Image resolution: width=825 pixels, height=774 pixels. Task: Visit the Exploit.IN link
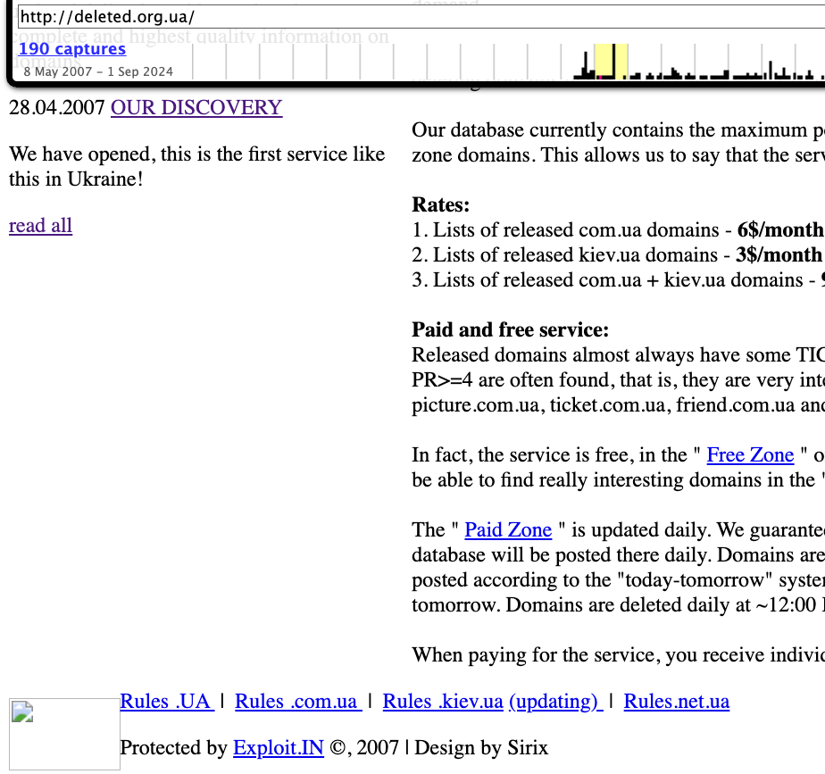coord(278,747)
